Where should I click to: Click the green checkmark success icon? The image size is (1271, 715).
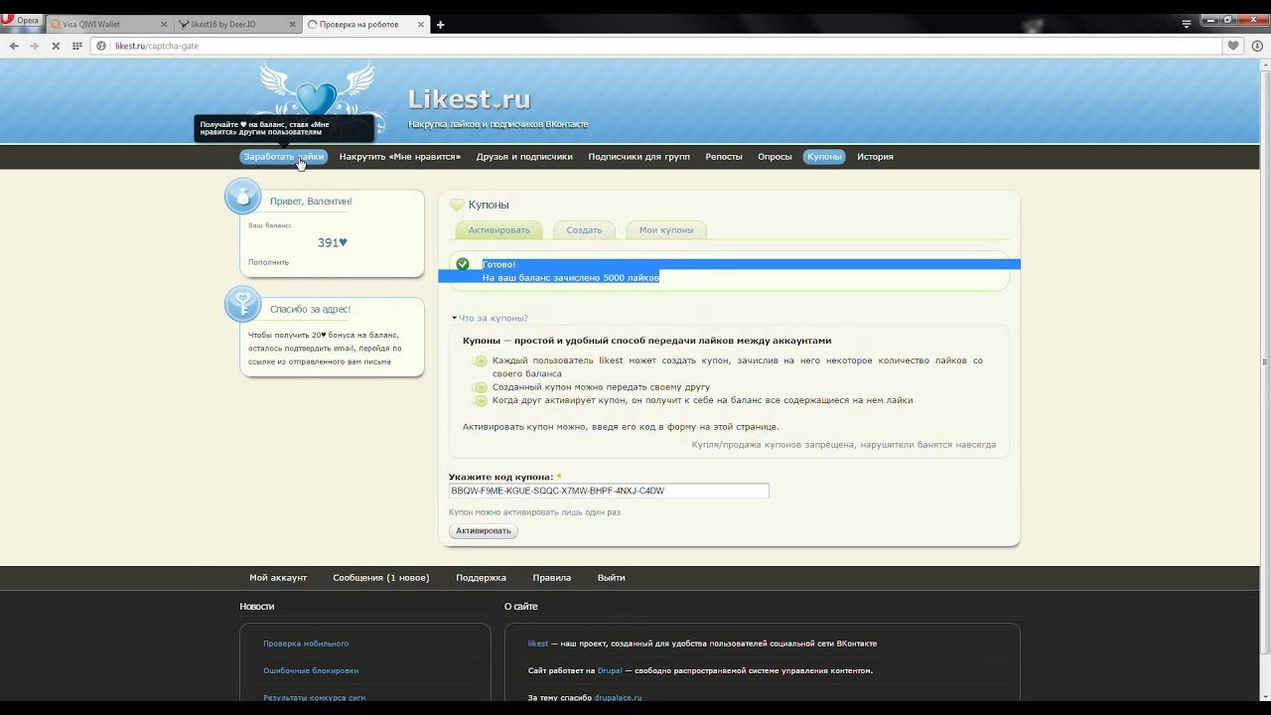coord(463,264)
